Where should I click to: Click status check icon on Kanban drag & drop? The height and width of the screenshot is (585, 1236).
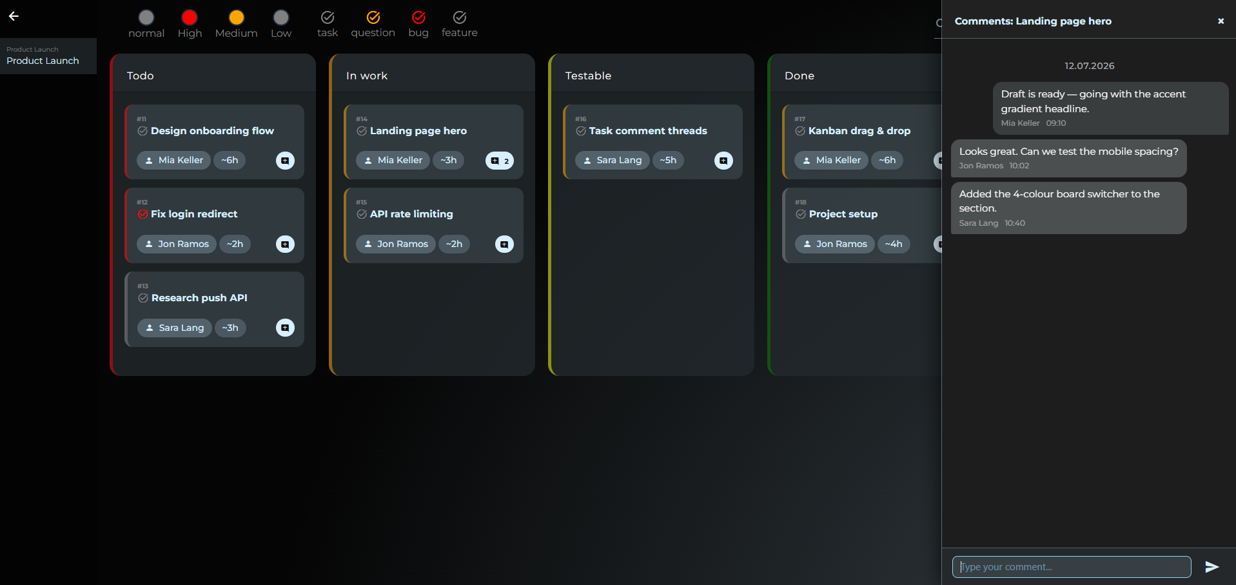click(800, 131)
